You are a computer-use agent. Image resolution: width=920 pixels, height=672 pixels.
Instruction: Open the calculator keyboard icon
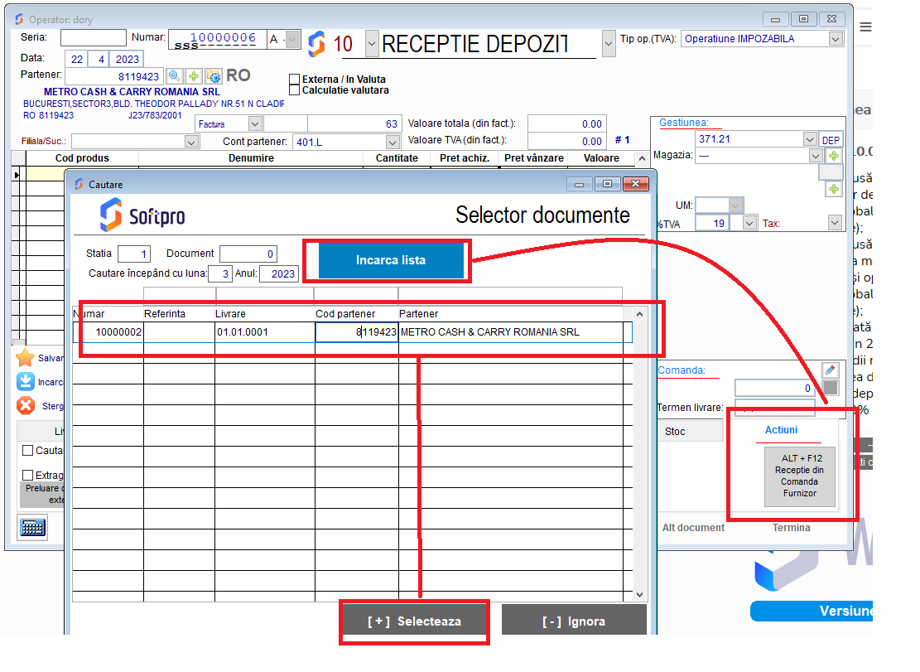(x=32, y=527)
